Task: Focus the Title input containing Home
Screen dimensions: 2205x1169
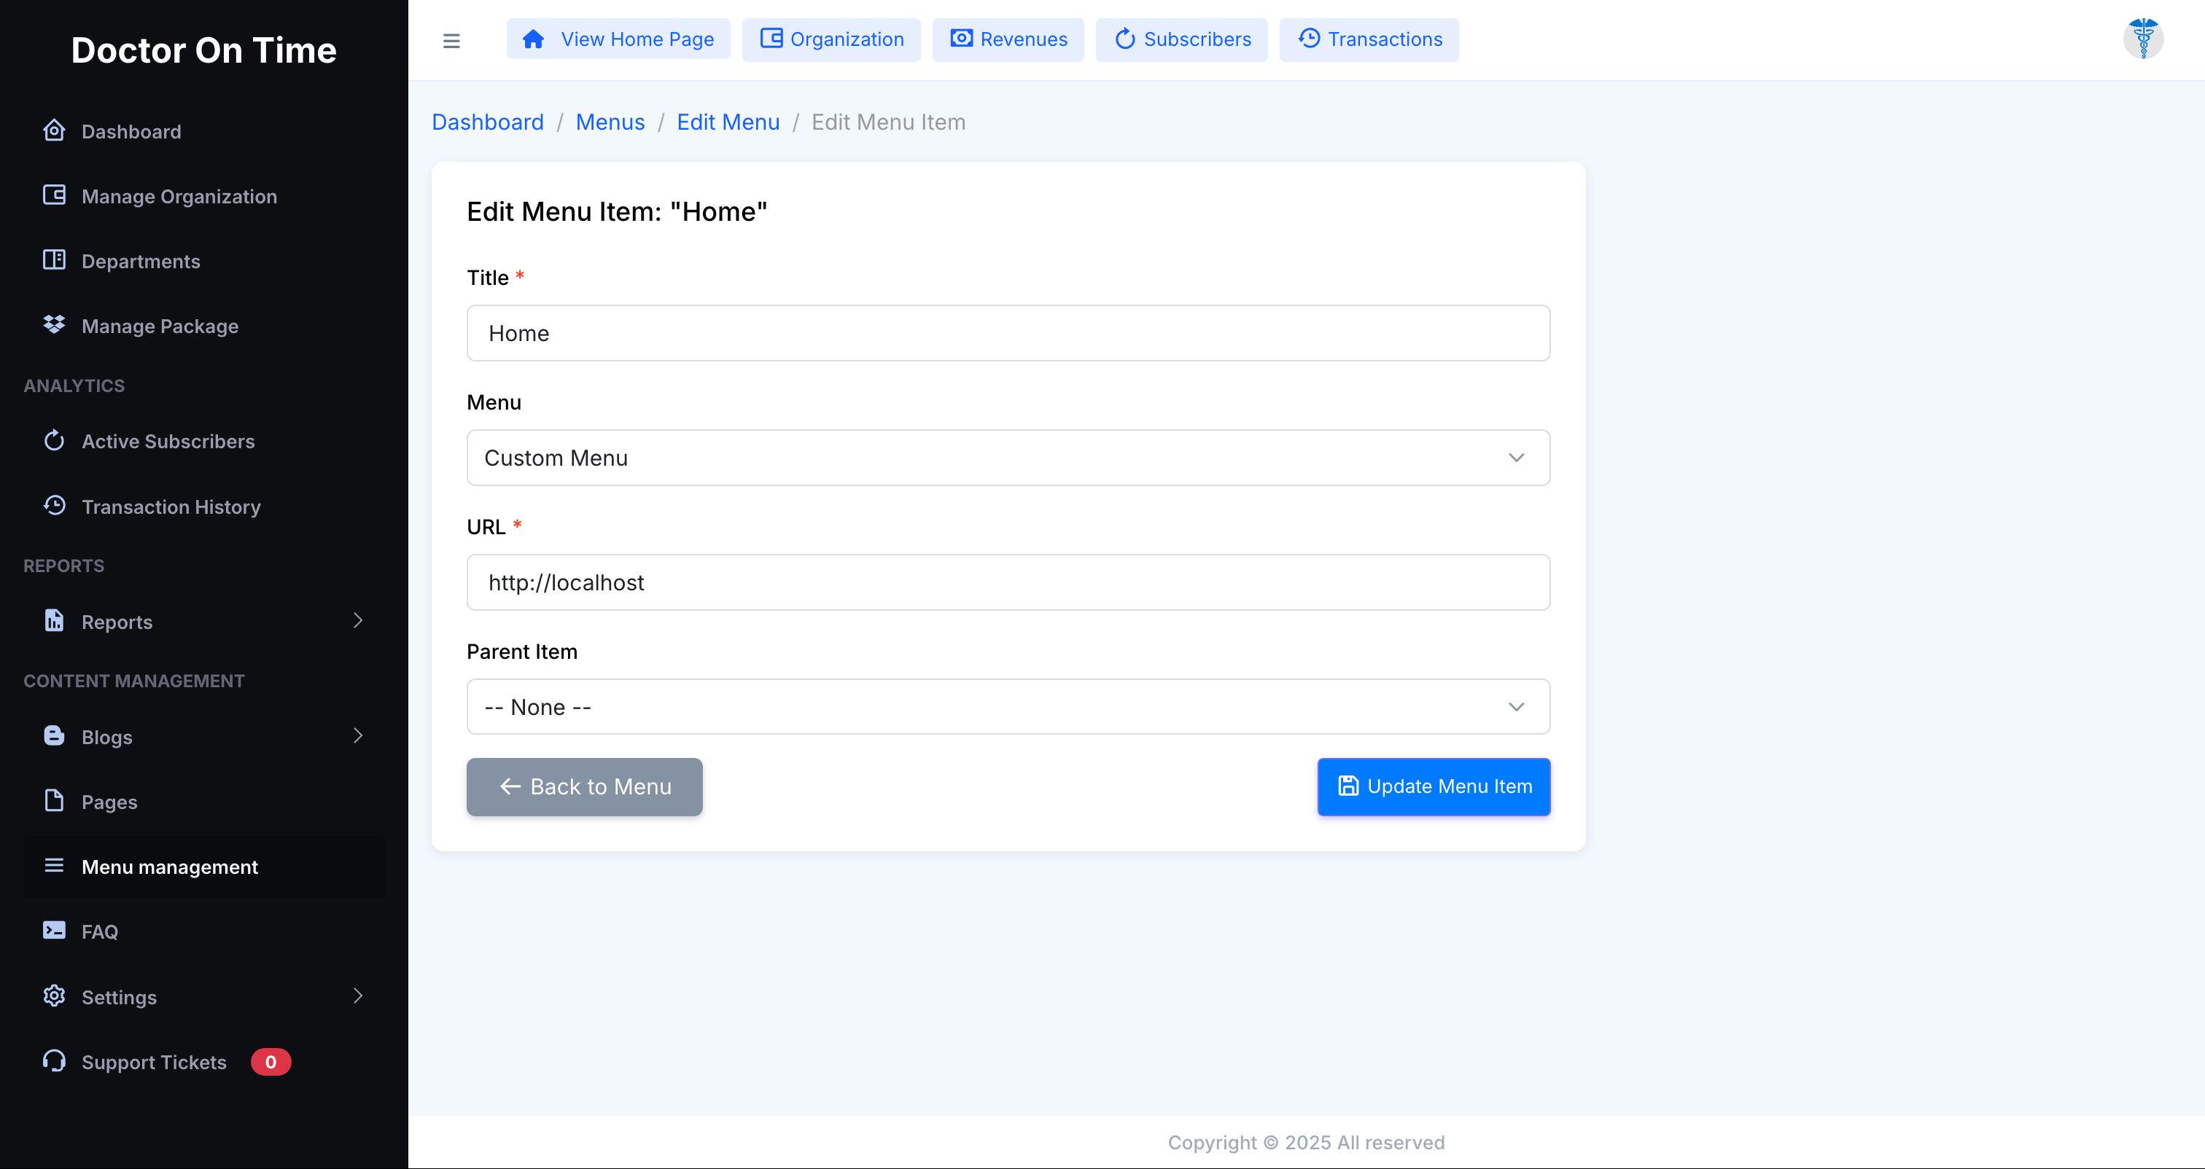Action: (1008, 333)
